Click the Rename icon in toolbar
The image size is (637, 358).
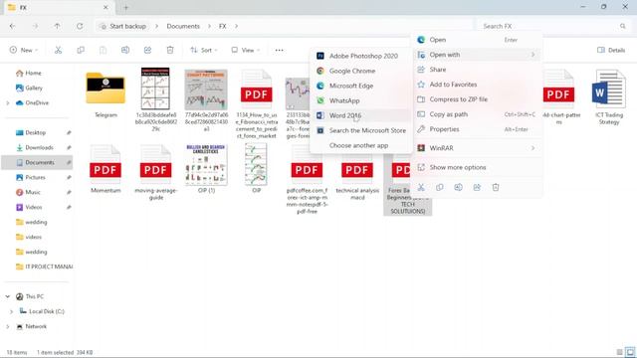[x=125, y=50]
